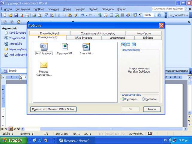192x144 pixels.
Task: Open the Προβολή menu
Action: click(x=39, y=9)
